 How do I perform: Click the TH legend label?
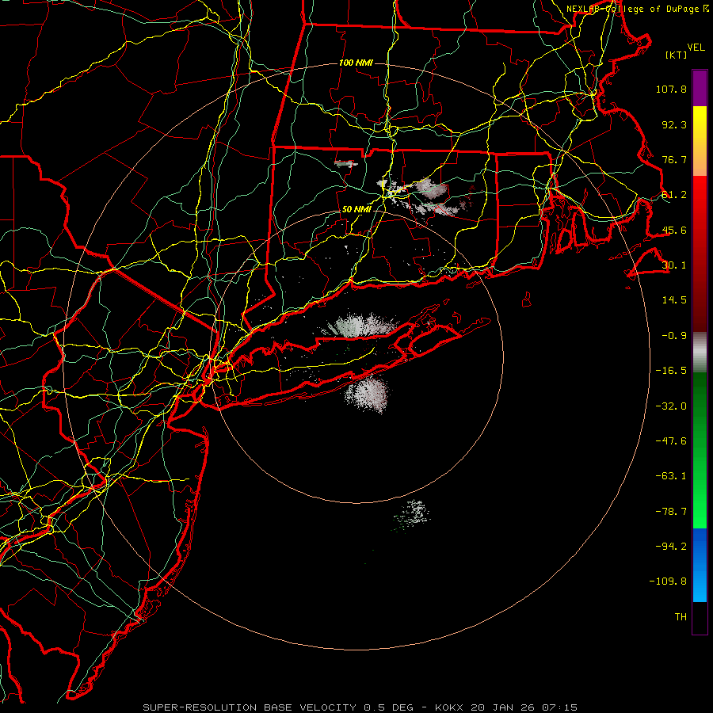pyautogui.click(x=681, y=617)
